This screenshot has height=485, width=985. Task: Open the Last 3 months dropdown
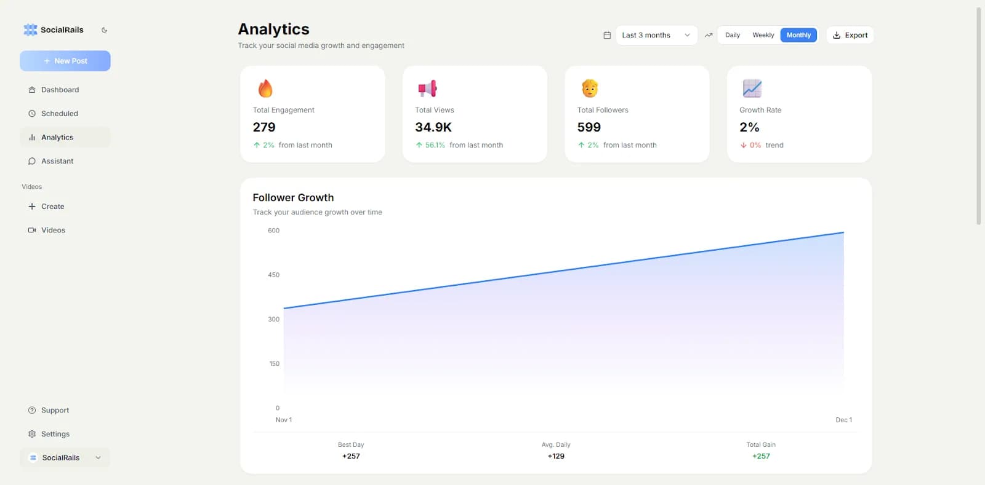point(656,35)
